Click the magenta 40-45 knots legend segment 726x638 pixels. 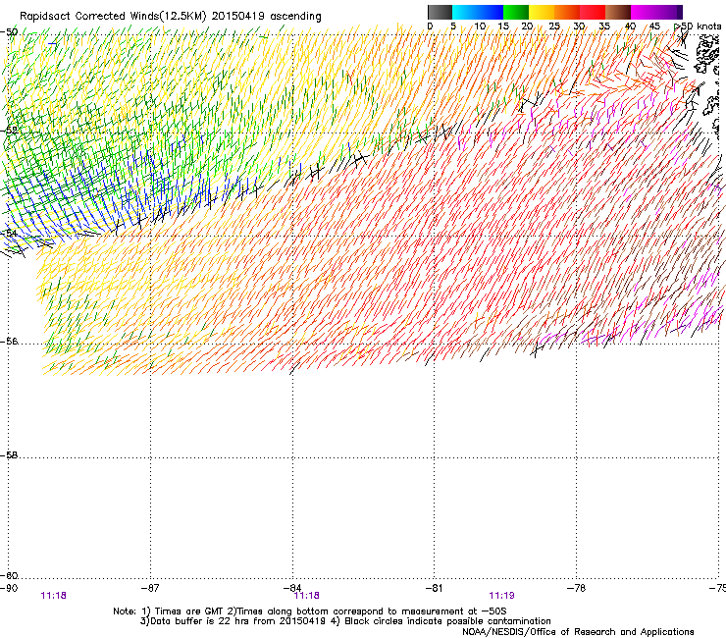pos(644,12)
